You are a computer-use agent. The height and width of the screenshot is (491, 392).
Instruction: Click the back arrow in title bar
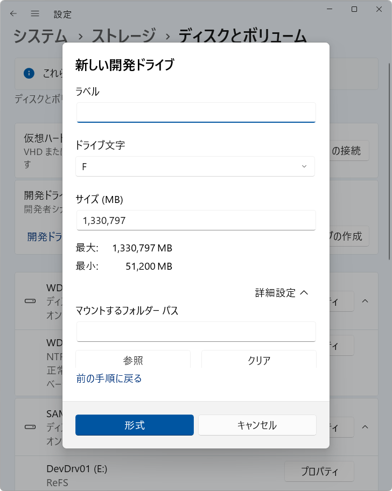point(13,13)
